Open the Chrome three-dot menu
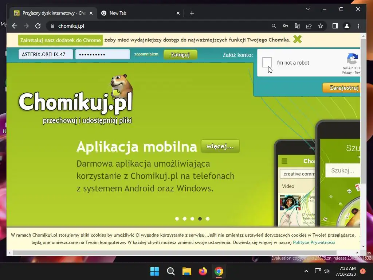This screenshot has width=373, height=280. [358, 26]
